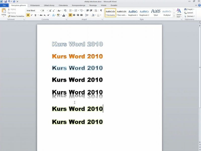Click the Znajdź find button
Viewport: 201px width, 151px height.
tap(189, 9)
